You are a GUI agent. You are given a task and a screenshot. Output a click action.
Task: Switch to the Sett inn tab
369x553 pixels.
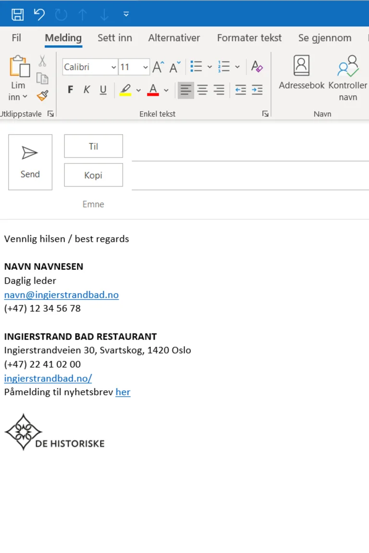pos(114,38)
